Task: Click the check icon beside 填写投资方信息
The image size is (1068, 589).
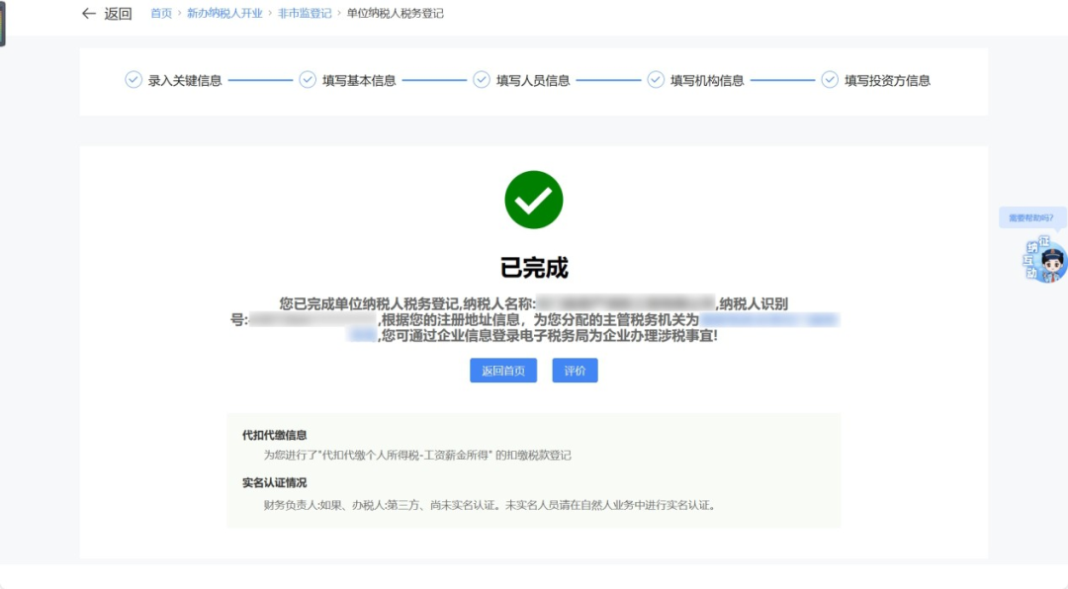Action: [x=830, y=80]
